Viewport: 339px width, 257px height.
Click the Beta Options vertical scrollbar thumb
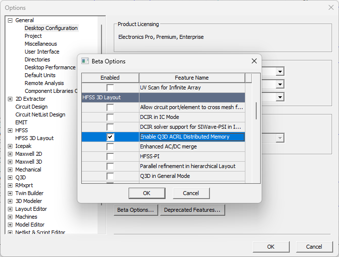coord(256,111)
